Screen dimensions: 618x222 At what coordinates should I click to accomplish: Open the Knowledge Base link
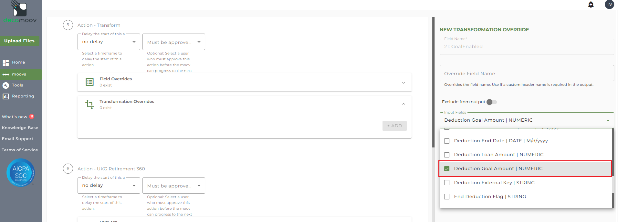(20, 128)
